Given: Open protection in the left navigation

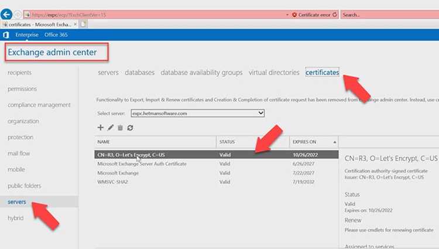Looking at the screenshot, I should pos(20,137).
